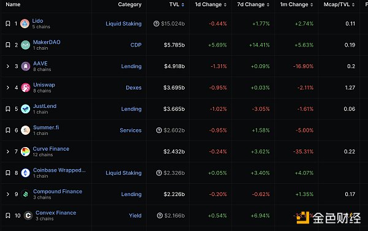Open the Liquid Staking category for Lido
The image size is (368, 231).
123,24
